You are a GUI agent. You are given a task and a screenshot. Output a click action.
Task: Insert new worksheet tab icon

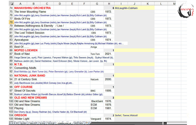click(87, 123)
